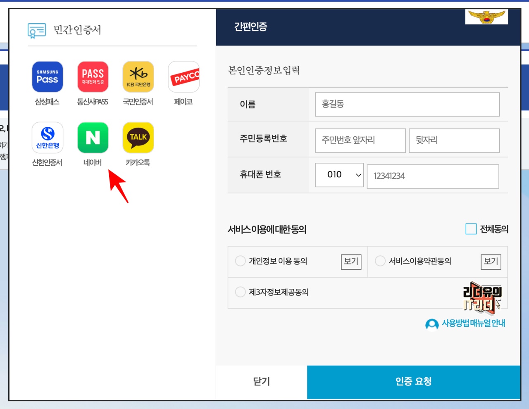Click the 통신사PASS label text

click(93, 102)
